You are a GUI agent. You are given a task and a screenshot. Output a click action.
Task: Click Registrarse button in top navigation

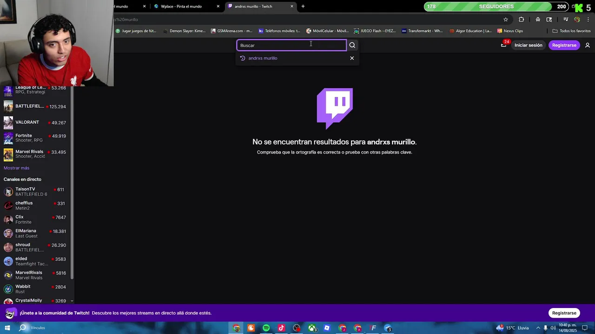[x=564, y=45]
